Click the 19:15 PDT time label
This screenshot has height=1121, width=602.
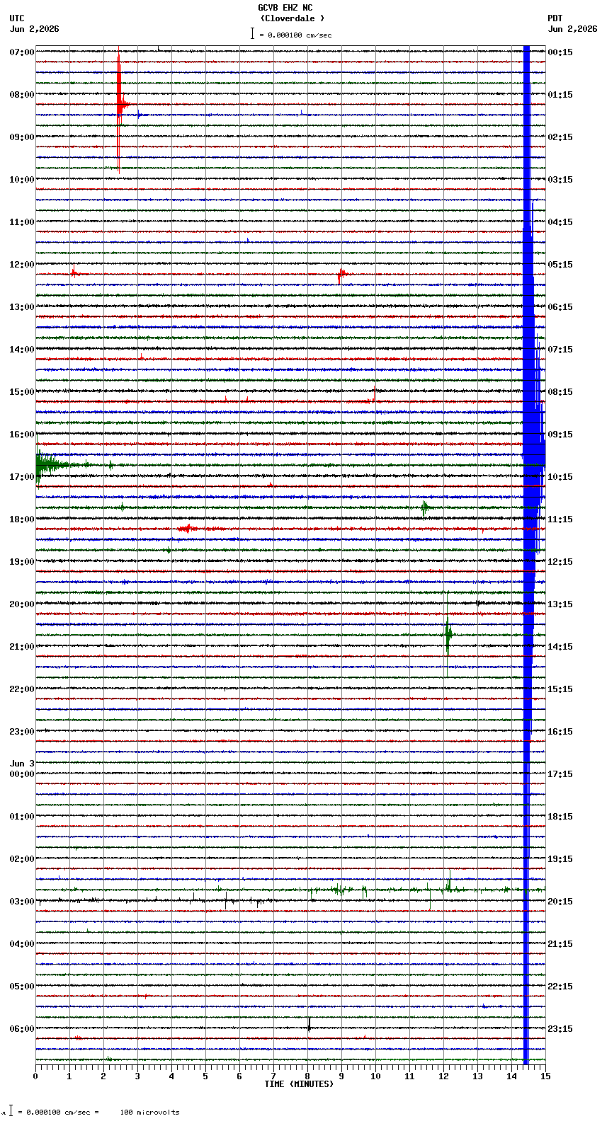(x=560, y=859)
